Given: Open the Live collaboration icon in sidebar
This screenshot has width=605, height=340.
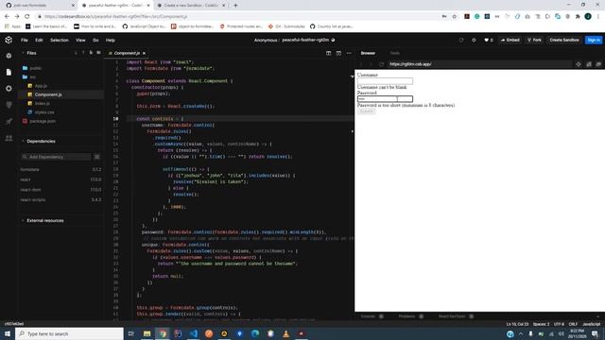Looking at the screenshot, I should pos(9,138).
